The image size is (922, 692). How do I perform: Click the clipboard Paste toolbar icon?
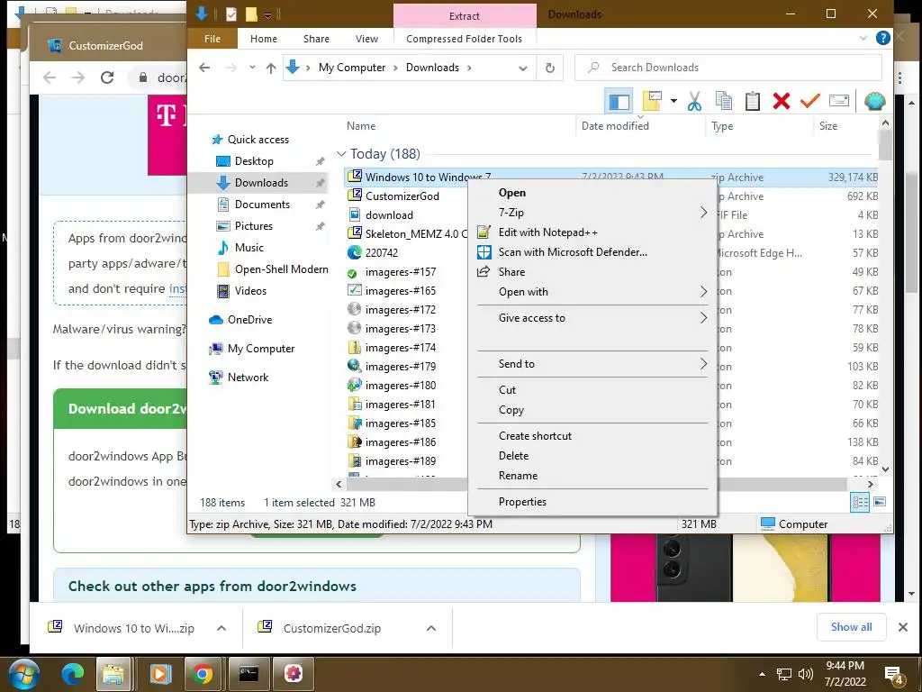click(753, 101)
